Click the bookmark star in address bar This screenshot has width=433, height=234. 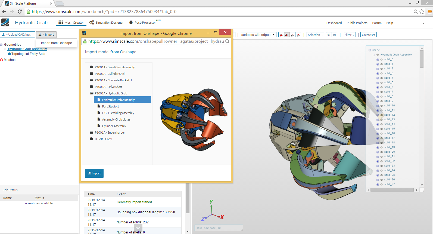(422, 11)
